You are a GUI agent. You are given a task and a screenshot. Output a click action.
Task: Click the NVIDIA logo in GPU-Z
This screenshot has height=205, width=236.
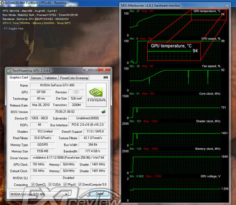[96, 95]
